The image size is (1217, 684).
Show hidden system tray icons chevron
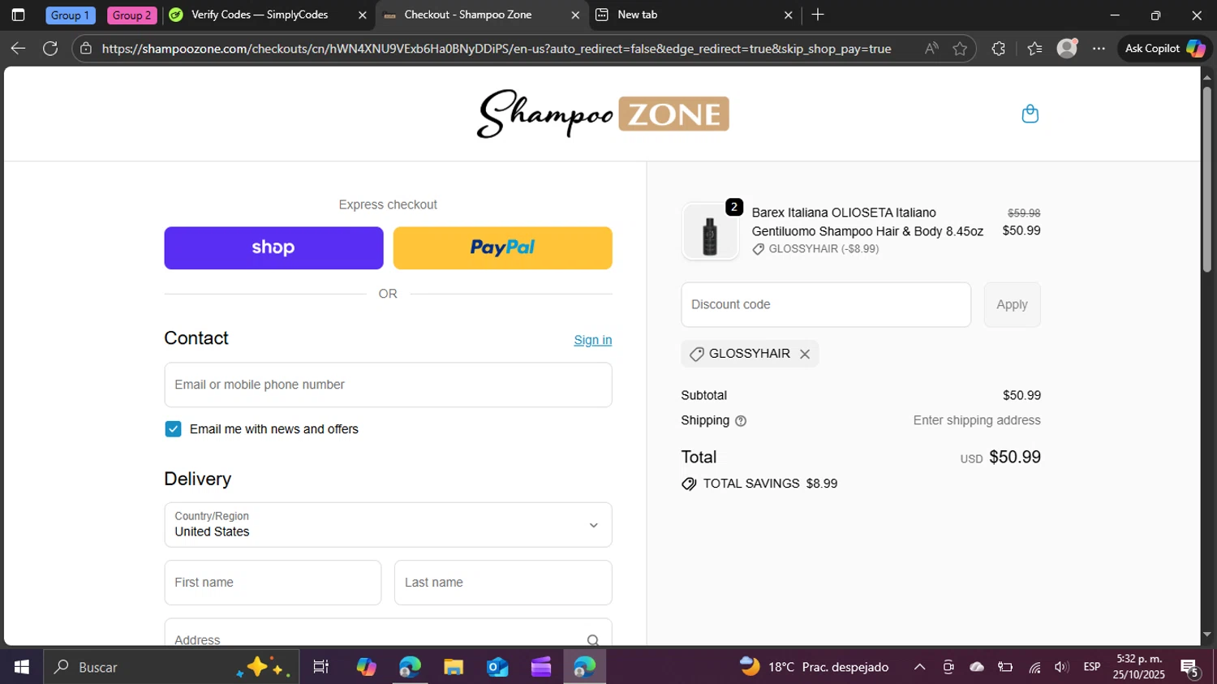(x=919, y=667)
